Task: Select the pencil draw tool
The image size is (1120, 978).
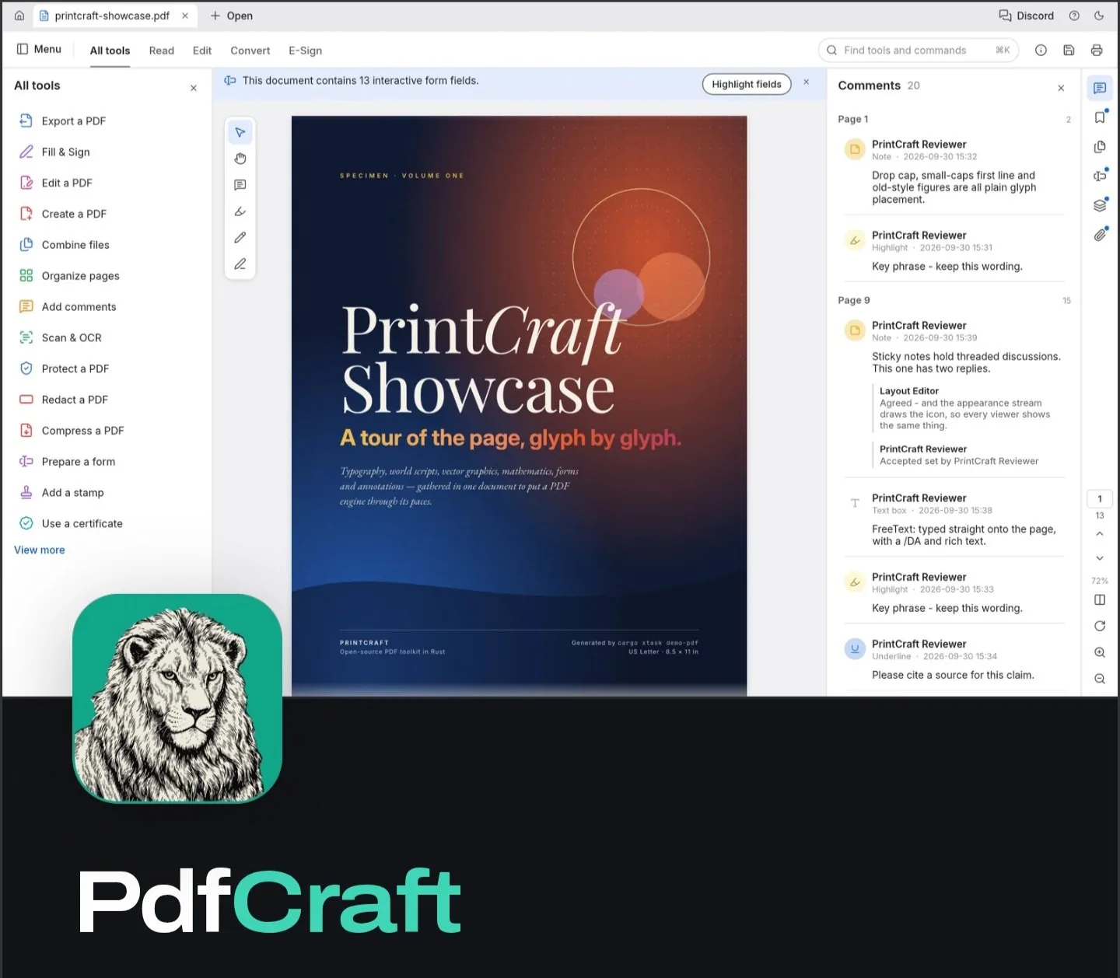Action: click(x=240, y=238)
